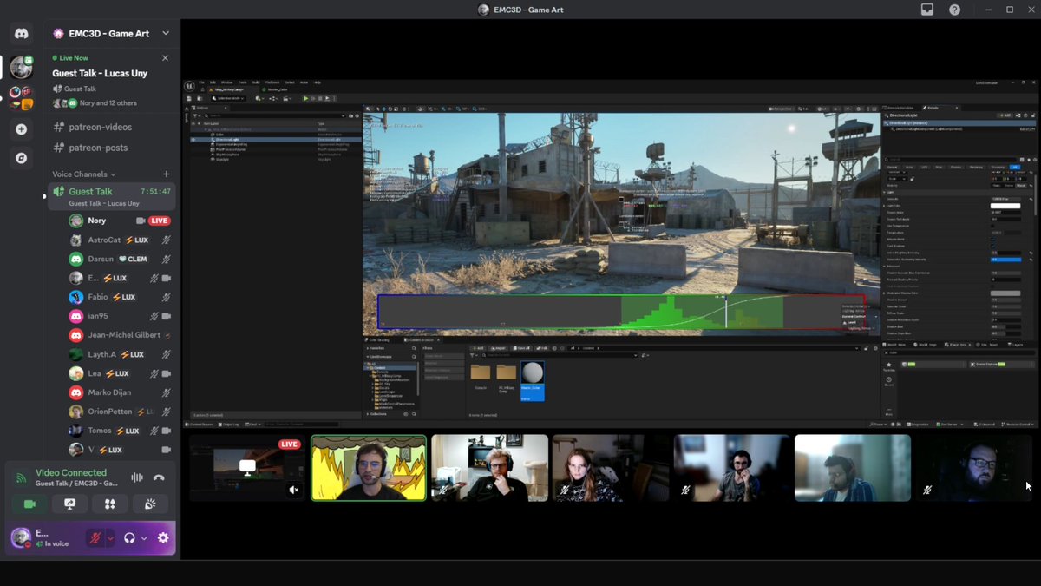This screenshot has width=1041, height=586.
Task: Click the Add button in the Details panel
Action: [1006, 115]
